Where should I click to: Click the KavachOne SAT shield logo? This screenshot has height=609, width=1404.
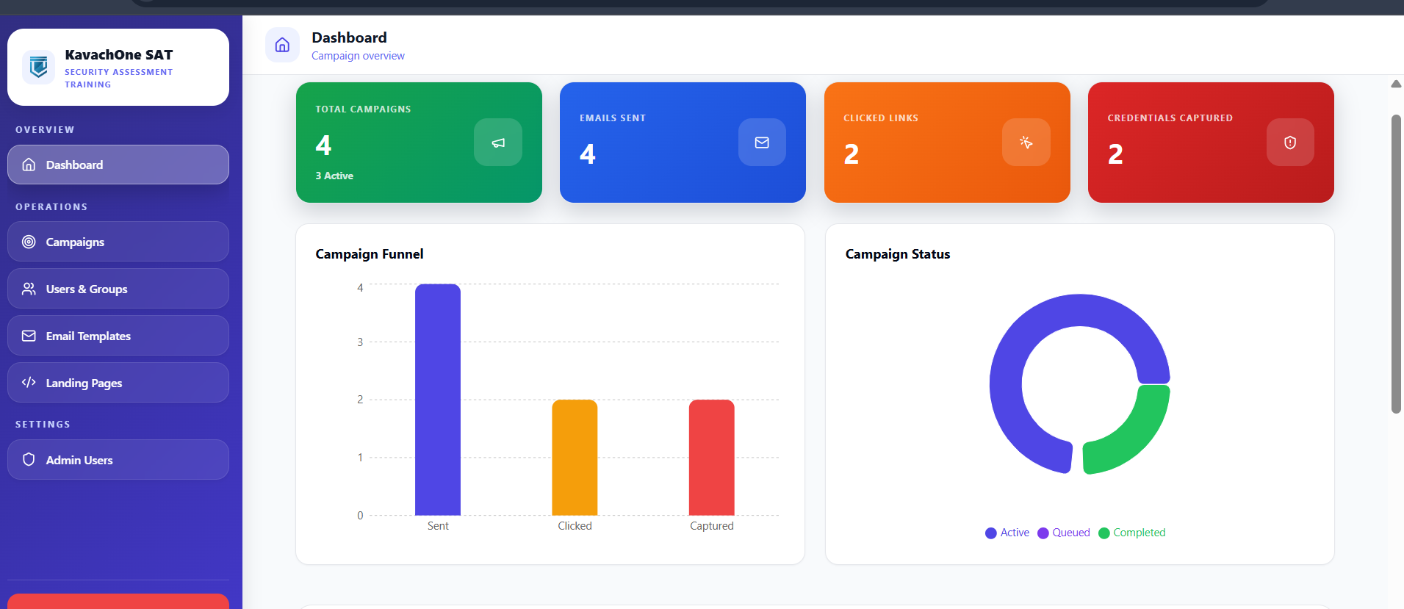38,68
